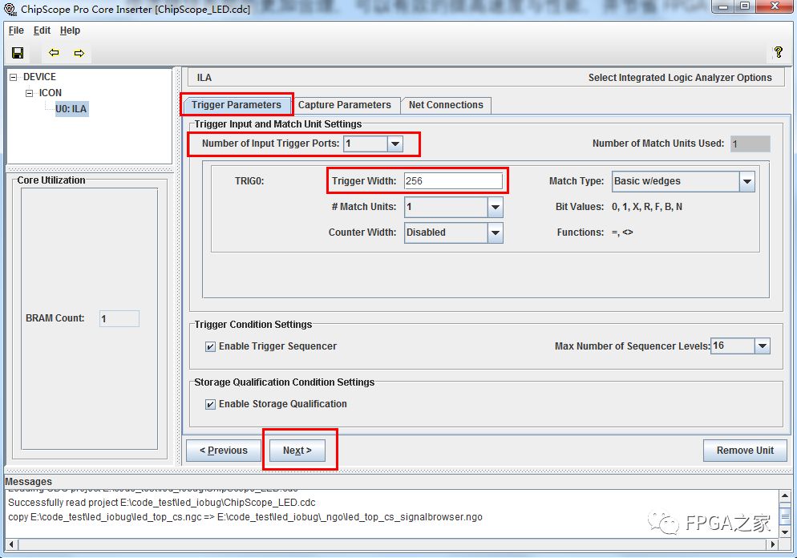
Task: Open the question mark help icon
Action: coord(779,52)
